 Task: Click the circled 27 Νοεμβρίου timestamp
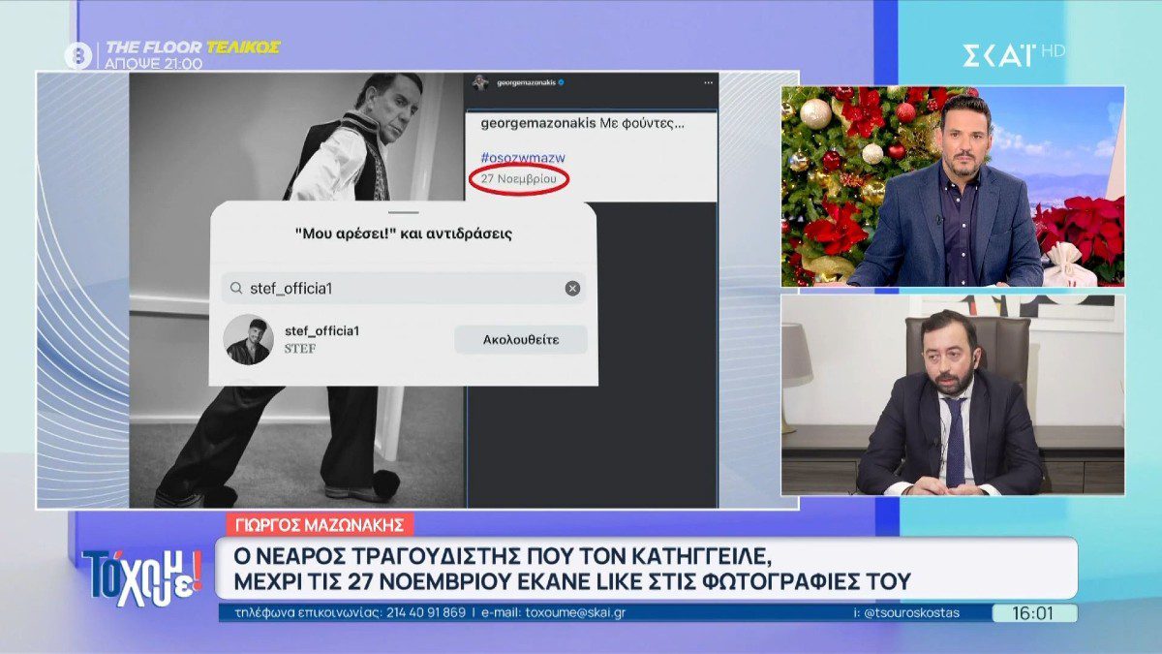point(519,177)
